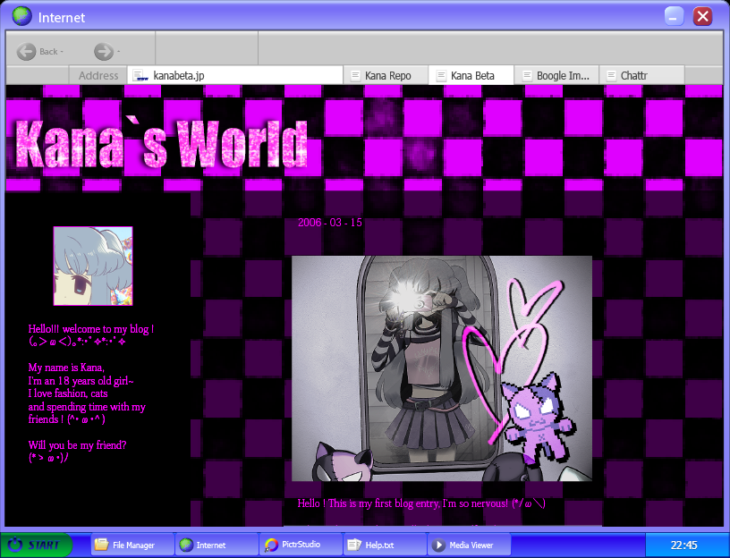Click the Internet globe title icon
Screen dimensions: 730x558
(x=21, y=16)
